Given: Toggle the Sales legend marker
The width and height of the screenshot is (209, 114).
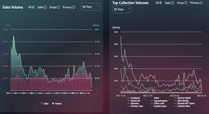Looking at the screenshot, I should pos(42,104).
